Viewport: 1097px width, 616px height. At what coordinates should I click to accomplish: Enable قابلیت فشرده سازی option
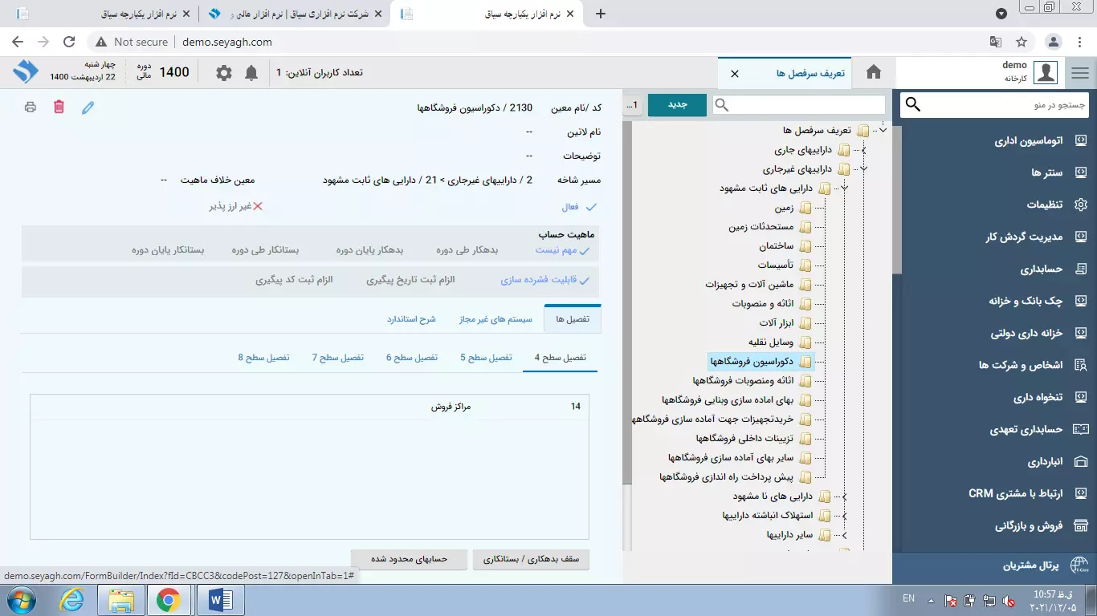coord(584,281)
